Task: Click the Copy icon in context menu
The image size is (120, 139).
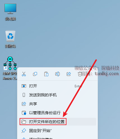Action: click(x=35, y=74)
